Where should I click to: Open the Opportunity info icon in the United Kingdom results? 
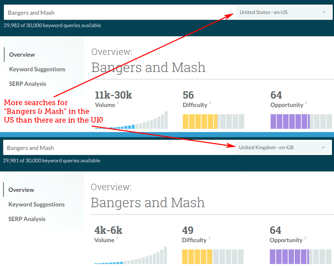pos(305,238)
